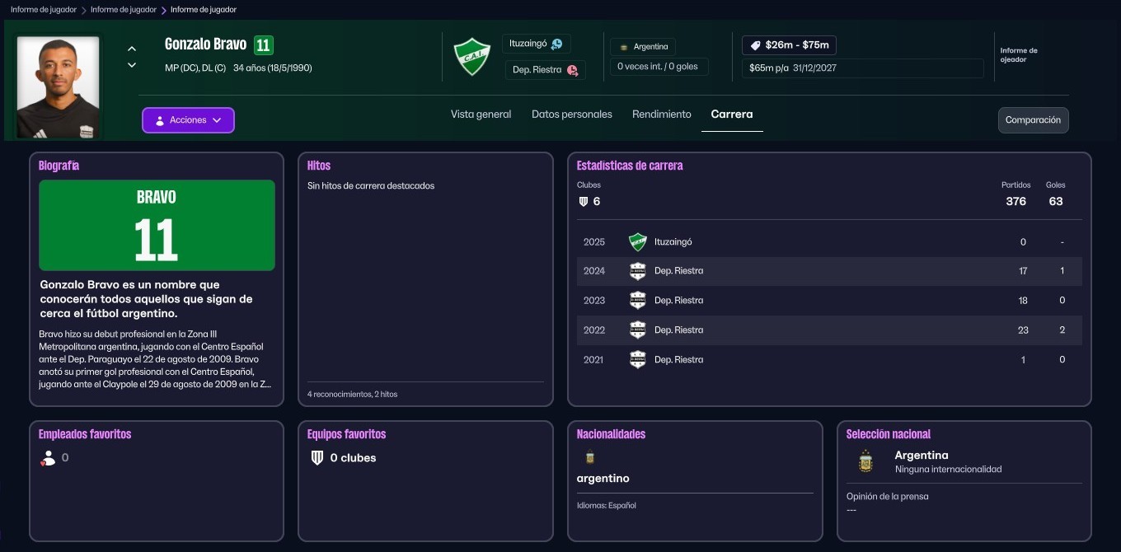Open the Datos personales tab
The image size is (1121, 552).
[571, 115]
